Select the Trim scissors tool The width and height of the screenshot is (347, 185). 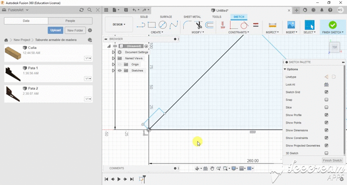tap(198, 25)
